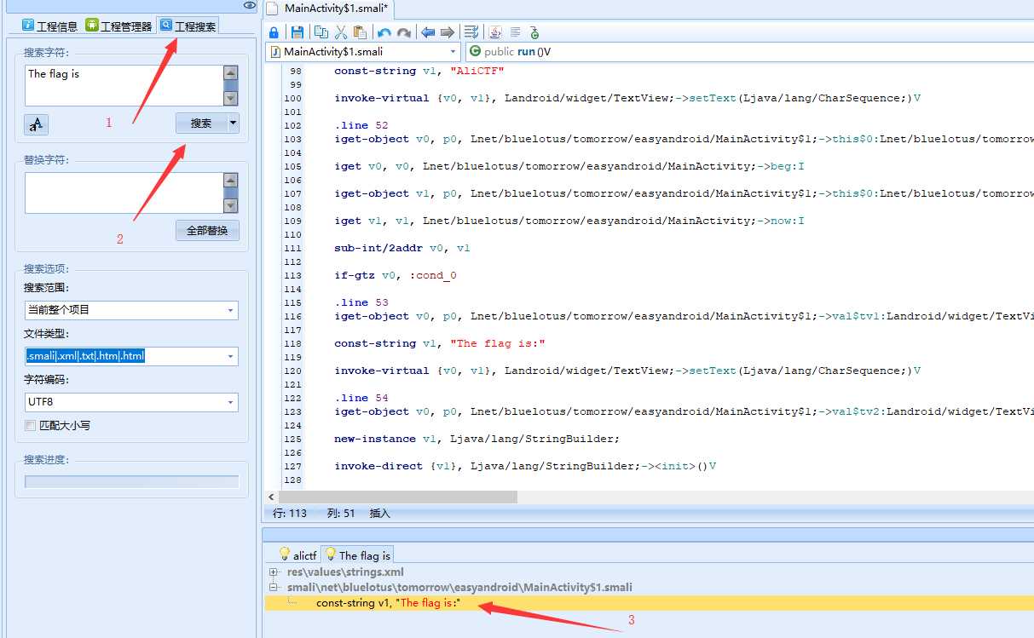
Task: Click the green refresh arrow icon
Action: (x=534, y=32)
